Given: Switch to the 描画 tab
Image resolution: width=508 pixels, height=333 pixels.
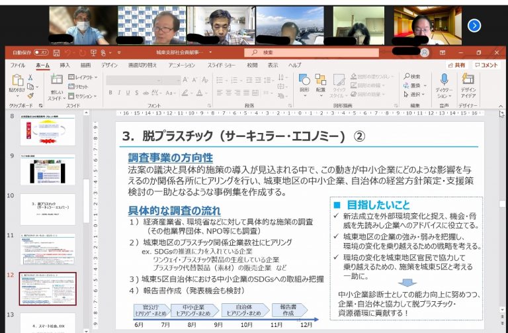Looking at the screenshot, I should pos(85,65).
